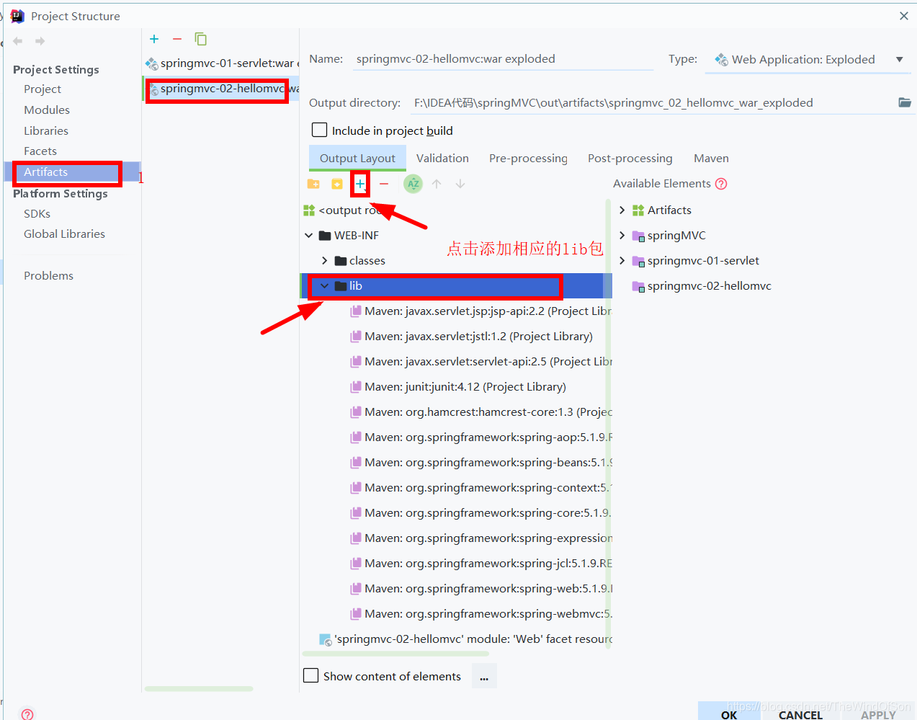Screen dimensions: 917x720
Task: Move element down with the down arrow
Action: click(460, 184)
